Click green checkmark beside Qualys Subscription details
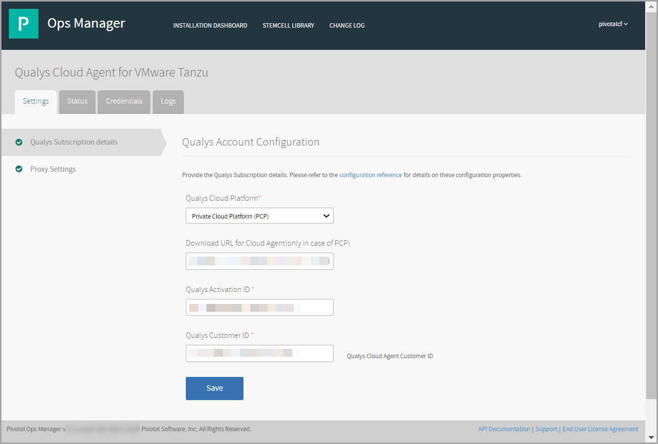 [x=19, y=142]
